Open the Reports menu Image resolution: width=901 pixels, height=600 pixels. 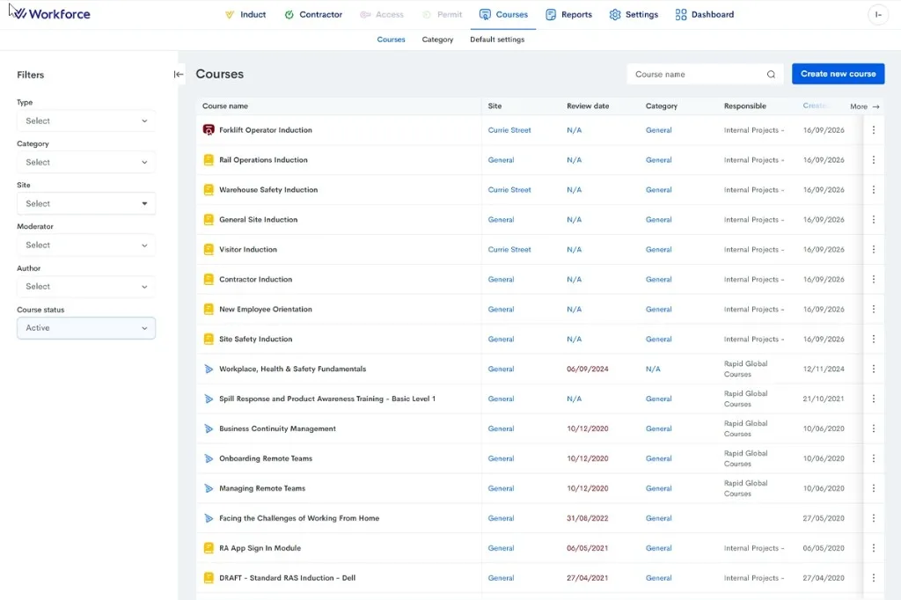coord(569,14)
